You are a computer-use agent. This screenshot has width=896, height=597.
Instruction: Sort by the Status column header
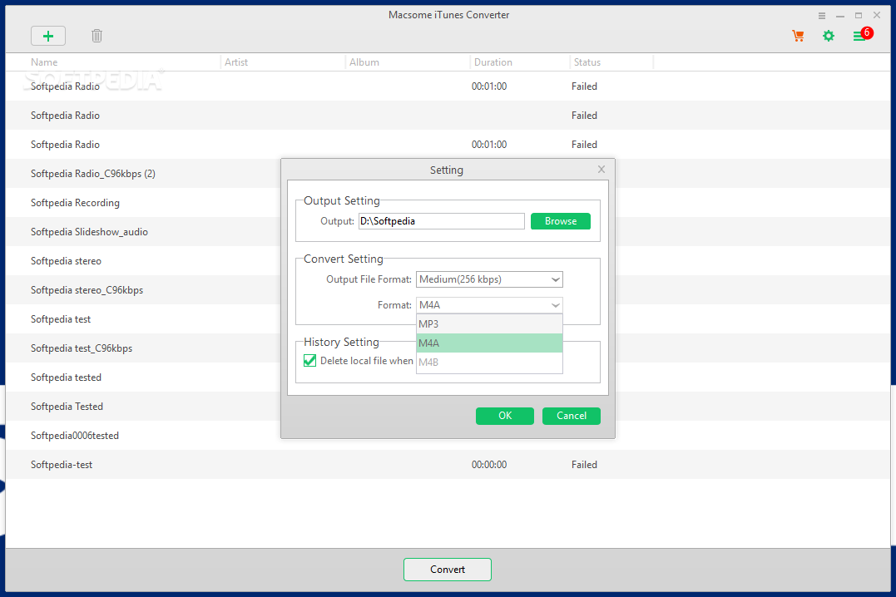[587, 62]
